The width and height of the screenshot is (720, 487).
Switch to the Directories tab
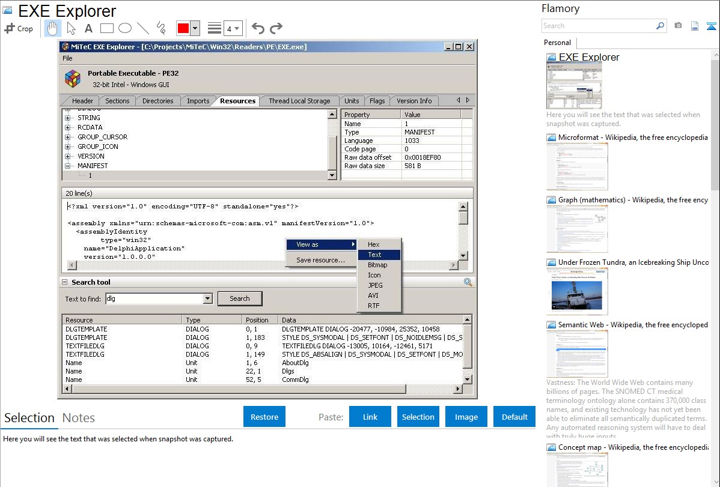point(158,101)
